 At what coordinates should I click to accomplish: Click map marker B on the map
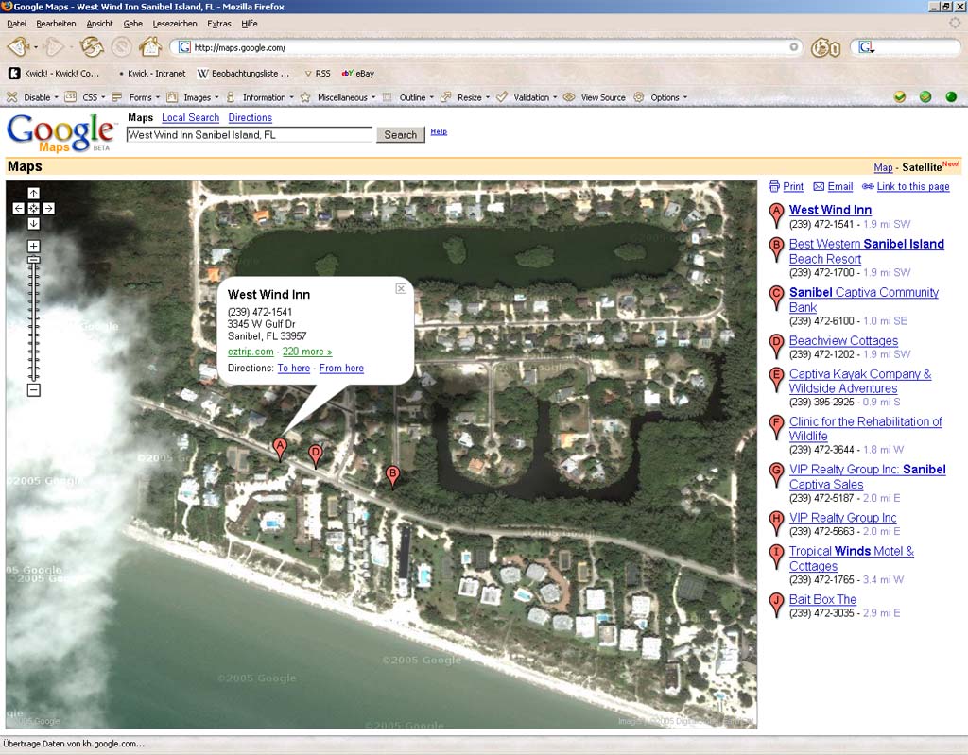(x=392, y=477)
